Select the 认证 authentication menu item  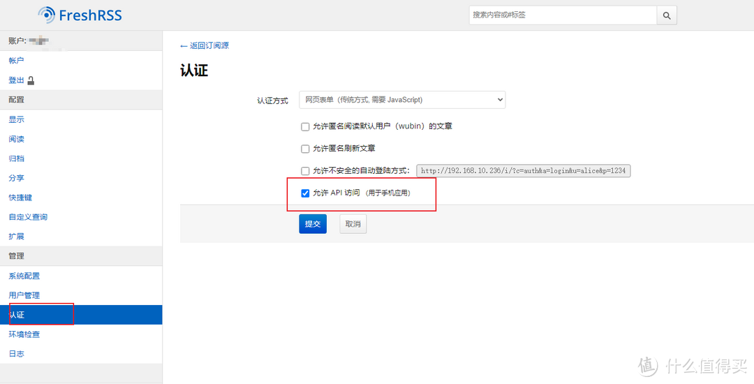point(81,315)
